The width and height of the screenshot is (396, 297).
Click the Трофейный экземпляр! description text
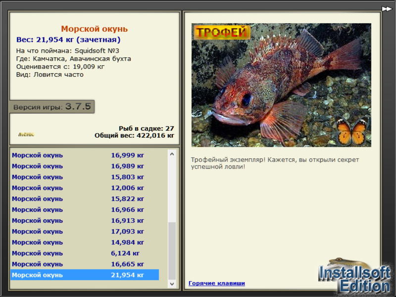point(275,163)
